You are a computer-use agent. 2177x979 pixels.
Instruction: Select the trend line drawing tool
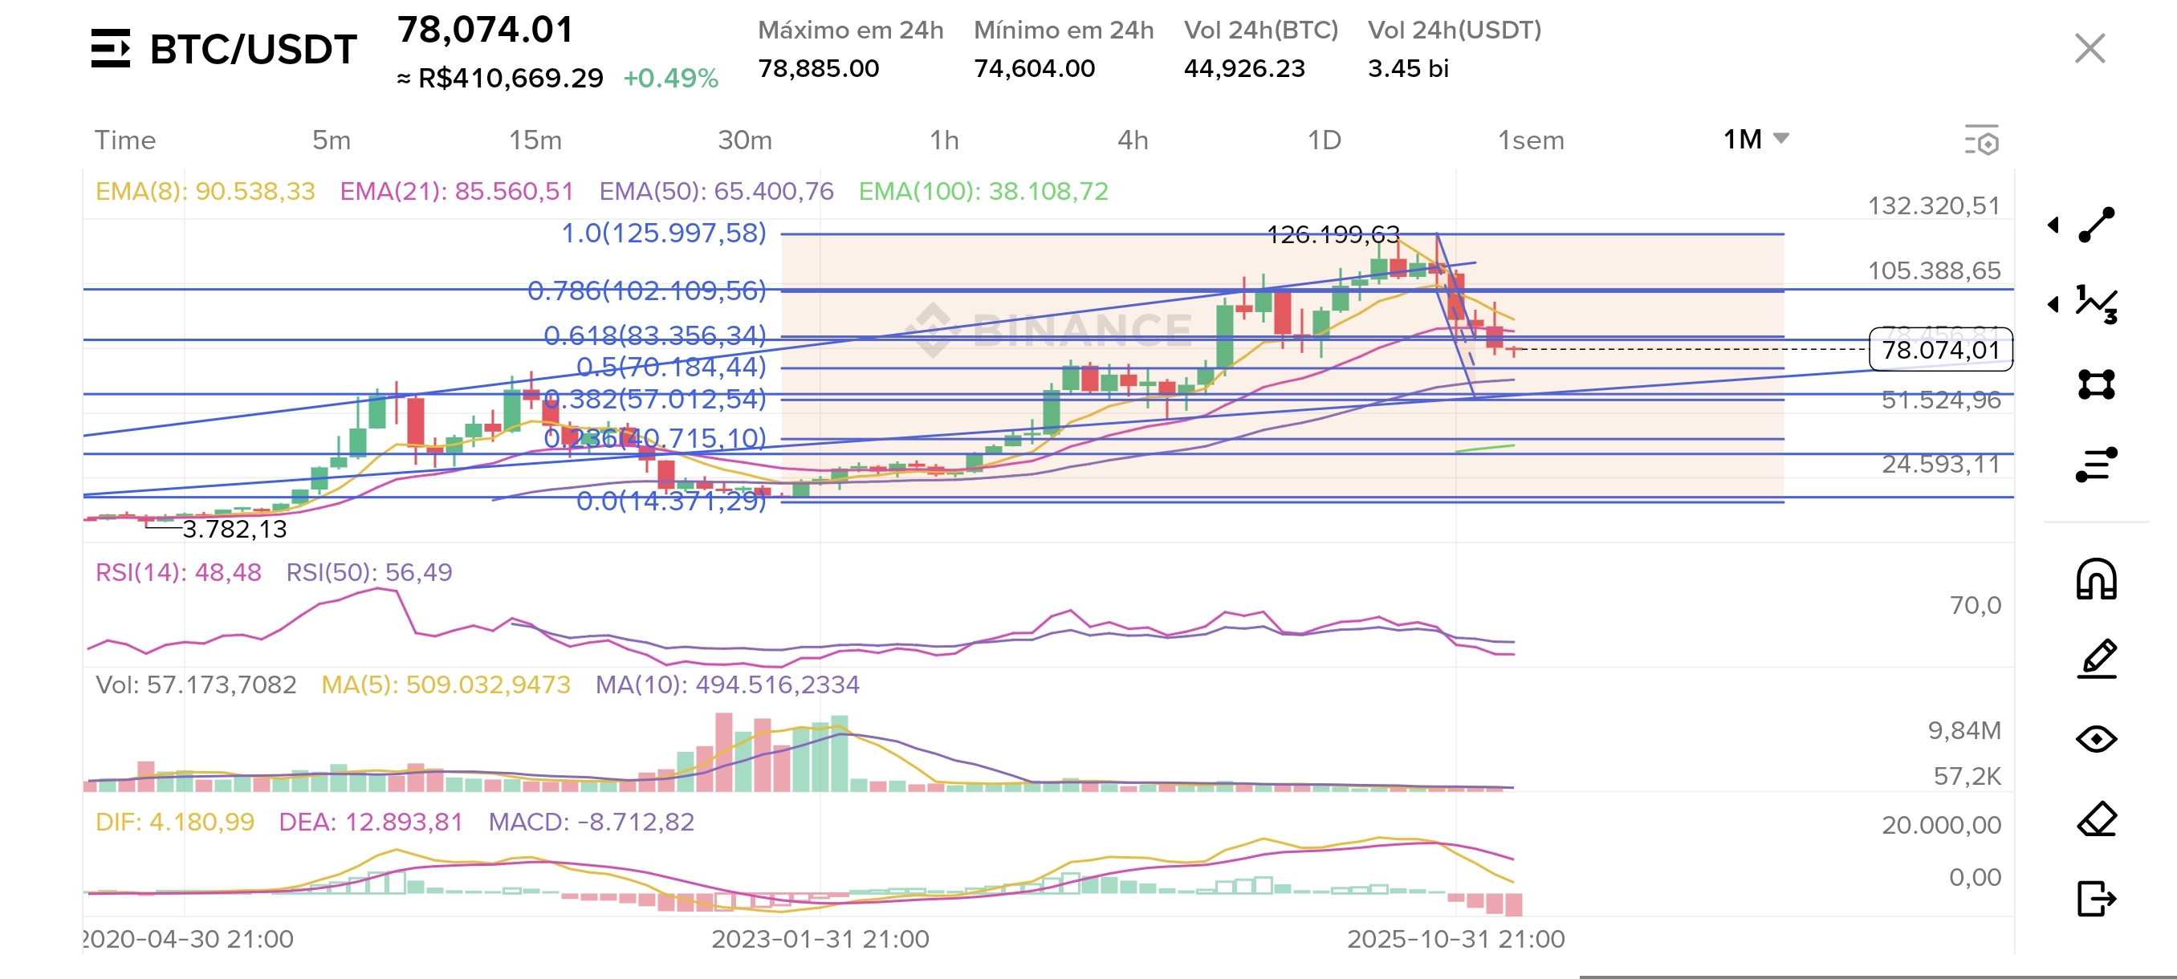[x=2097, y=225]
